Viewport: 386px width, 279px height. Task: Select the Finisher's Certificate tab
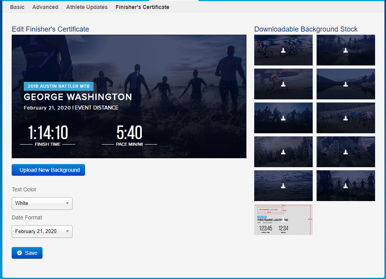[142, 7]
